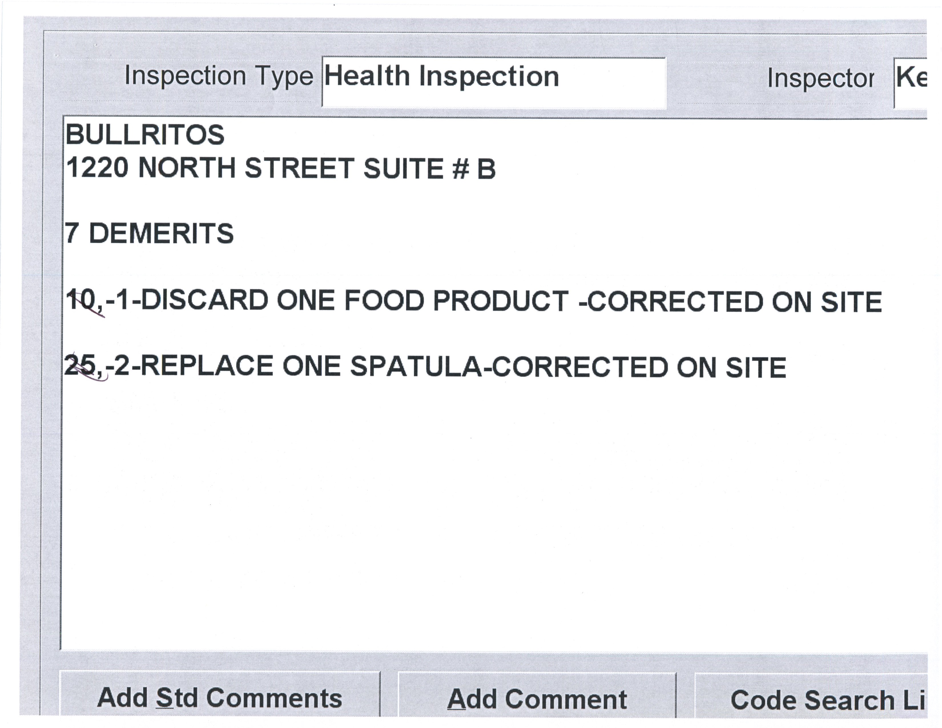Click the Inspector label text
This screenshot has height=728, width=942.
820,79
